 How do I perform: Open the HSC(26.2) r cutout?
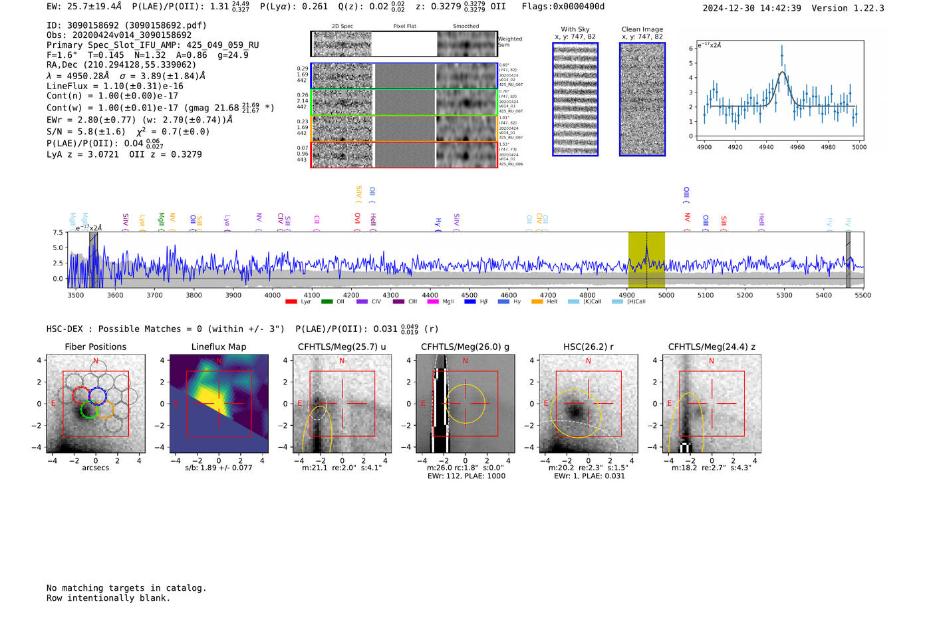coord(589,404)
